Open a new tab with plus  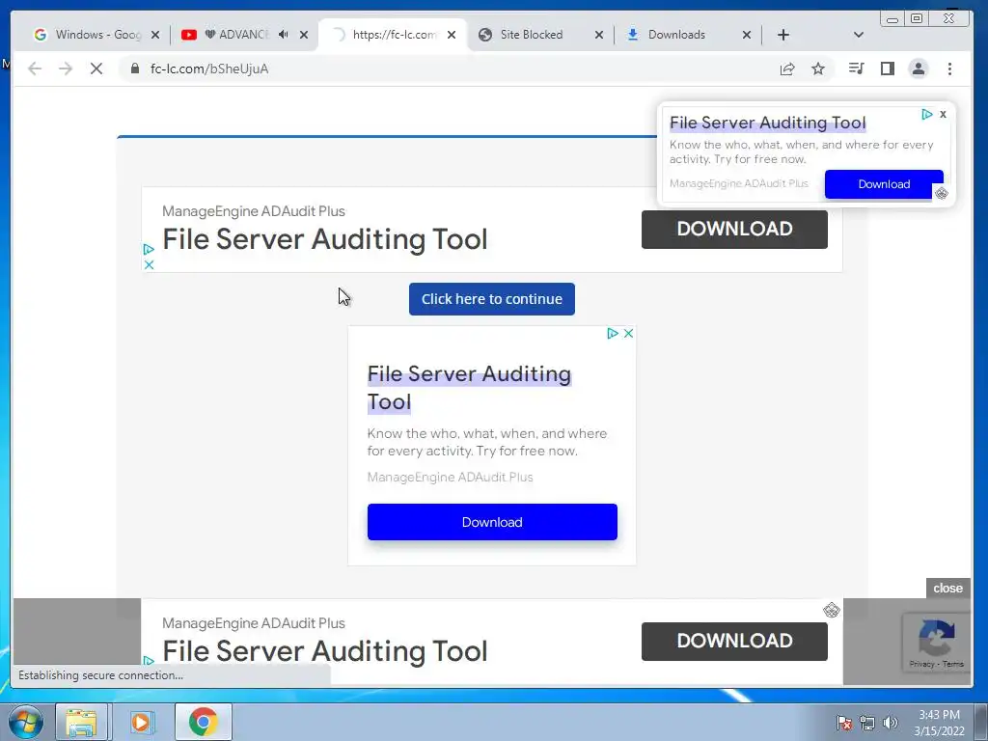point(783,35)
